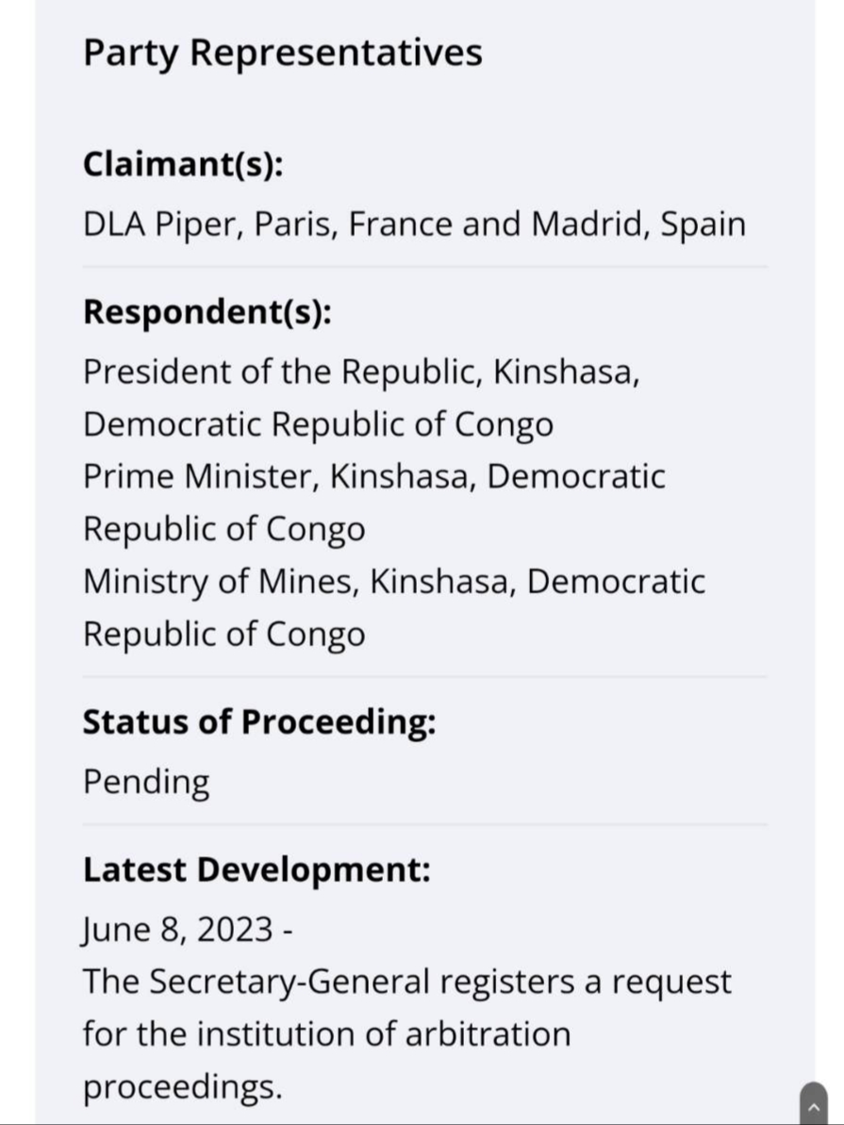The height and width of the screenshot is (1125, 844).
Task: Click the Ministry of Mines, Kinshasa line
Action: pyautogui.click(x=394, y=582)
